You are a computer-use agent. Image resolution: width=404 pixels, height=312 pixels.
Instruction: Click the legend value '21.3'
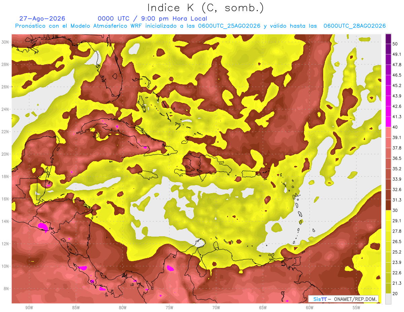(x=397, y=283)
